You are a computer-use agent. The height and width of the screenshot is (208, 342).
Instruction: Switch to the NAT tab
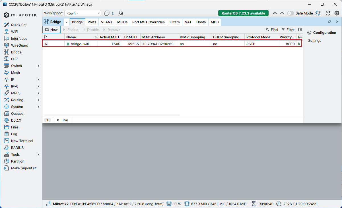[x=188, y=22]
